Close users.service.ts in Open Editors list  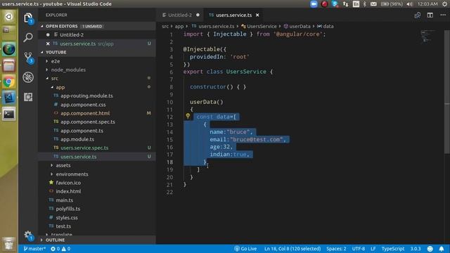pos(48,44)
